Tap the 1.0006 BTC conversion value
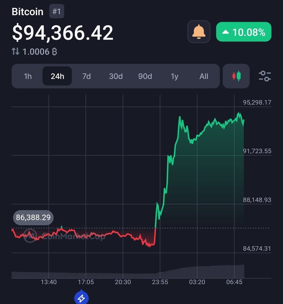 [x=40, y=52]
